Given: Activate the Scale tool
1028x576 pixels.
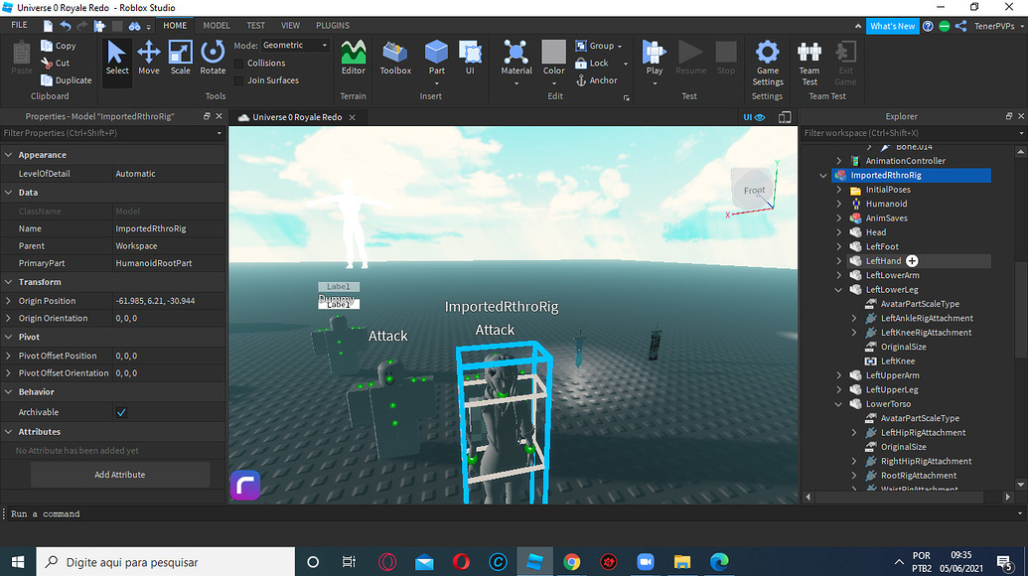Looking at the screenshot, I should 180,60.
